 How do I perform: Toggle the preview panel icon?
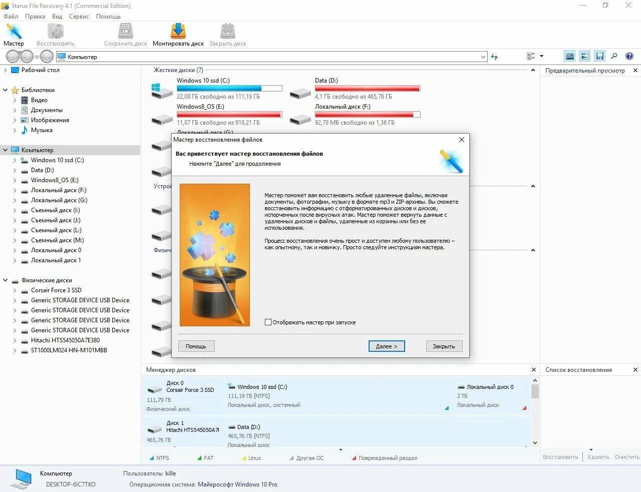click(x=584, y=56)
